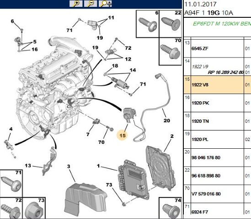Open part number 98 046 176 80
Image resolution: width=251 pixels, height=219 pixels.
click(x=206, y=157)
